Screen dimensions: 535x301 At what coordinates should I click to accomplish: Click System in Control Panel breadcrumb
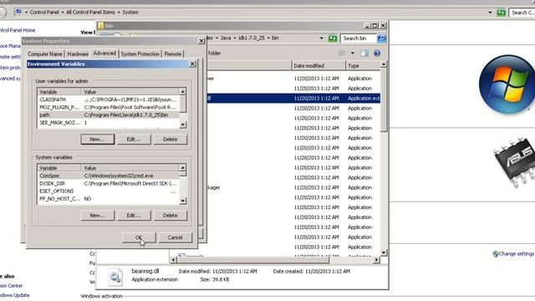pos(130,13)
